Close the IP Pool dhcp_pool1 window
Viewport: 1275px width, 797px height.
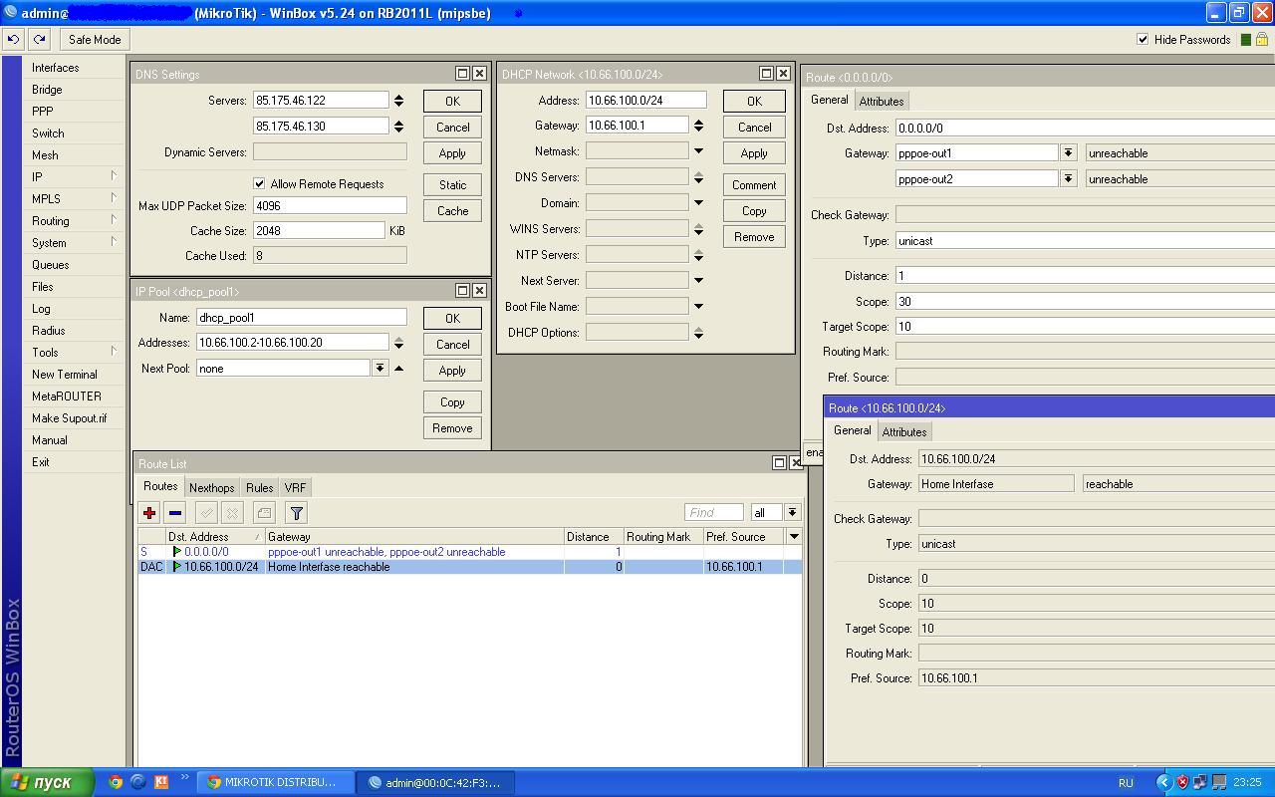(x=479, y=291)
